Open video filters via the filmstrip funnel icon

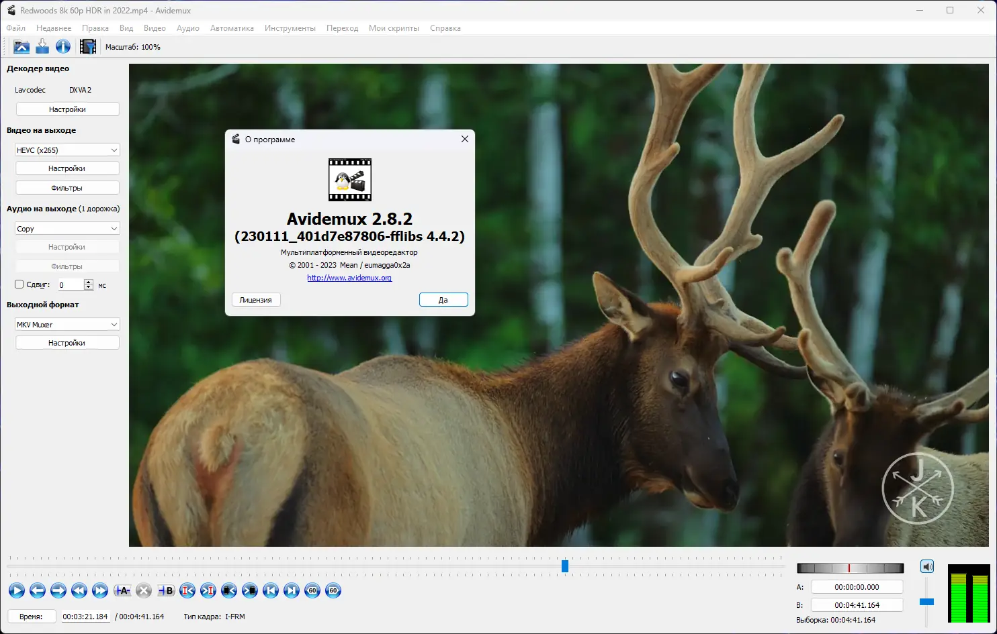pos(87,46)
